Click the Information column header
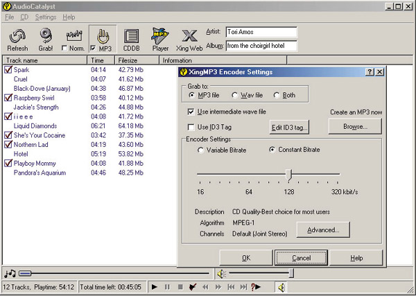This screenshot has width=416, height=296. click(x=223, y=60)
